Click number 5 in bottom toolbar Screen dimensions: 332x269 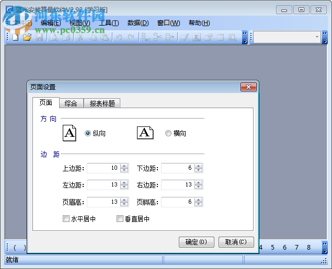pos(273,247)
